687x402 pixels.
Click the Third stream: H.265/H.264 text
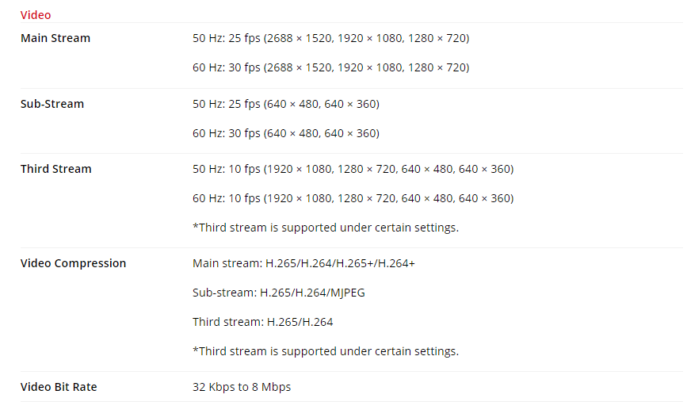(262, 322)
